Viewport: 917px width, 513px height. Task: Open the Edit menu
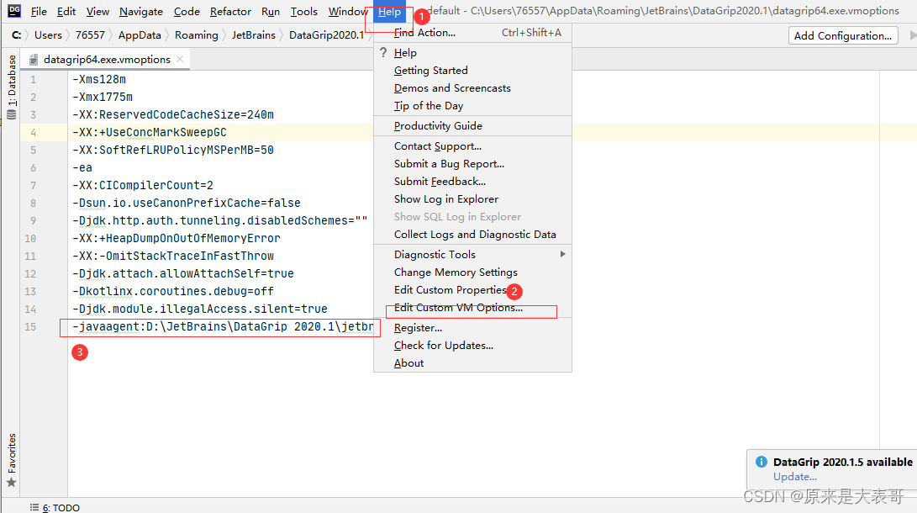(66, 12)
